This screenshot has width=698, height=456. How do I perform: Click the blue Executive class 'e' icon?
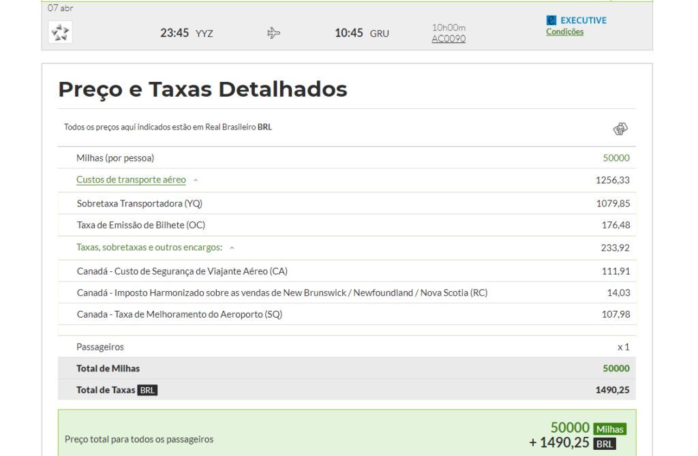coord(551,20)
